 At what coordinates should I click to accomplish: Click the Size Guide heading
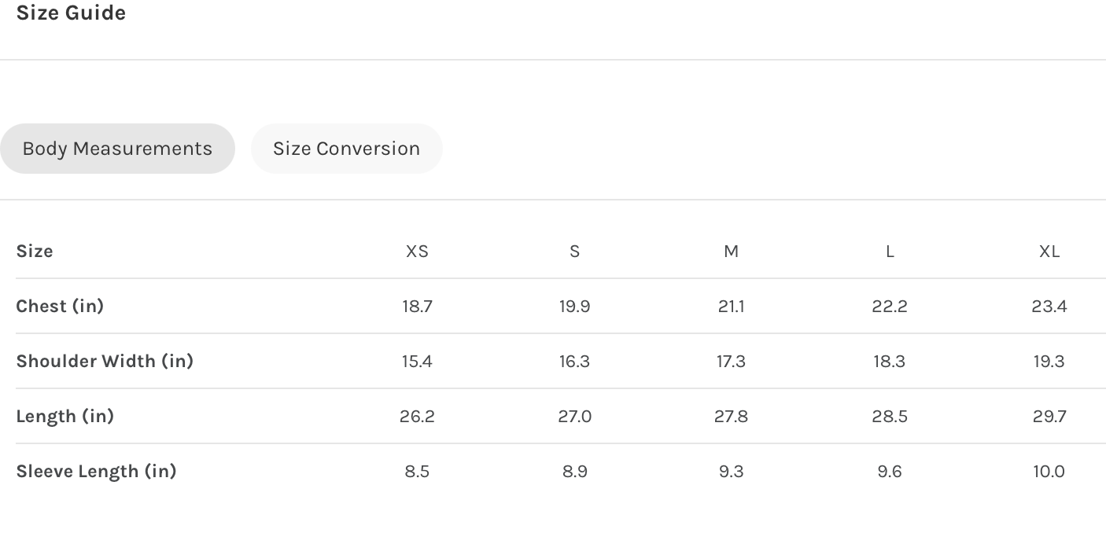coord(71,13)
